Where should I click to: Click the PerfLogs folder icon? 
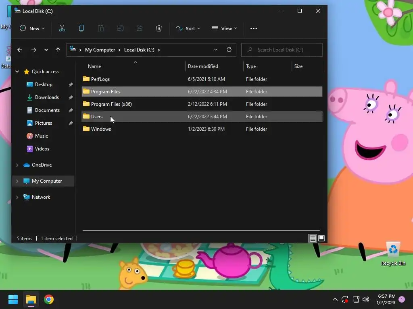click(x=86, y=79)
